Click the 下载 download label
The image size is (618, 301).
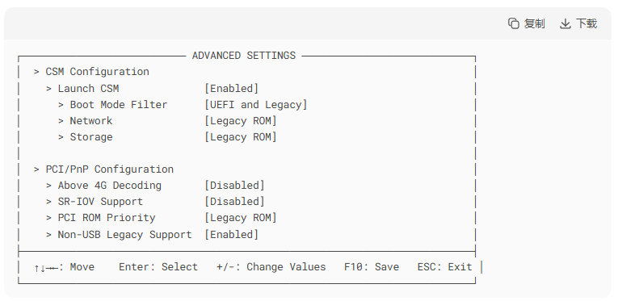click(x=586, y=23)
